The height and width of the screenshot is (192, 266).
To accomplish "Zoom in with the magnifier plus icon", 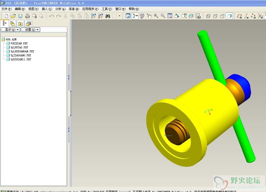I will [x=156, y=16].
